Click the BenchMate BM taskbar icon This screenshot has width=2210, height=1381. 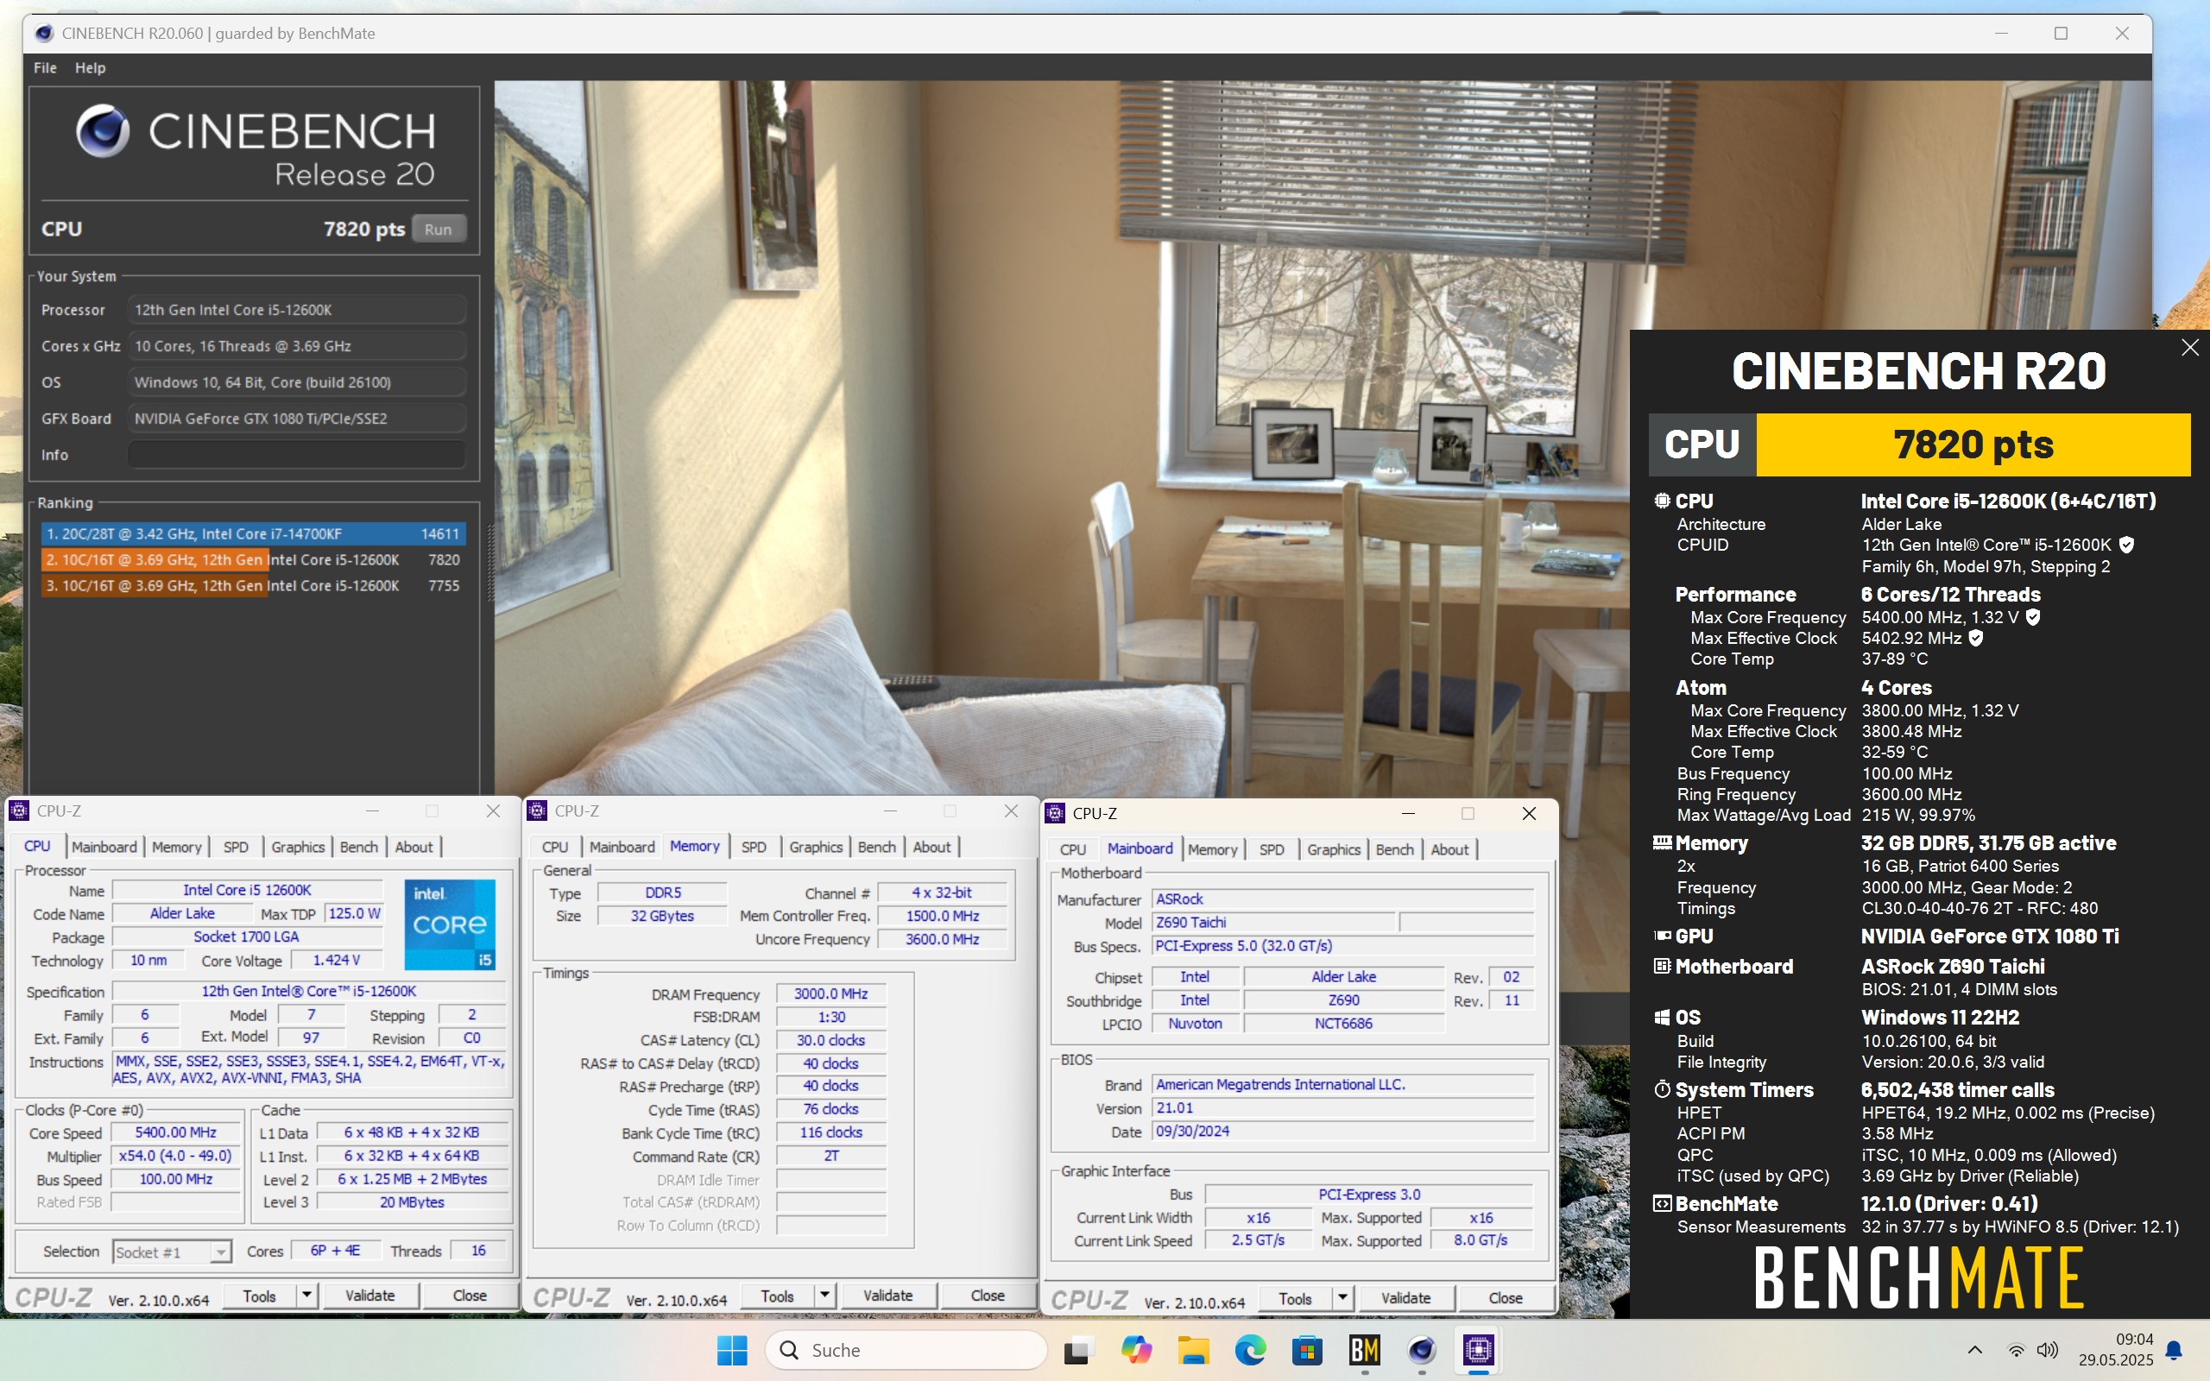(x=1364, y=1350)
